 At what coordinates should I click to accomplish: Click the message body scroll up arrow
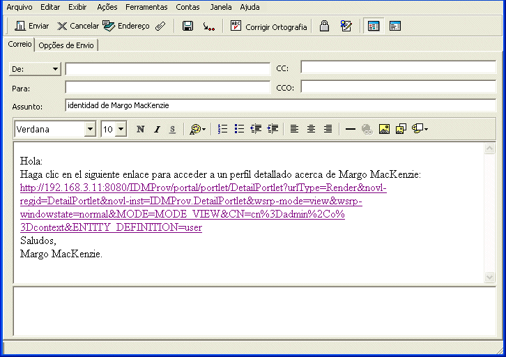(489, 148)
